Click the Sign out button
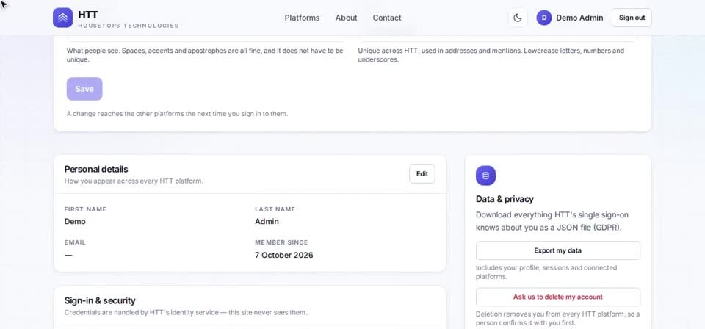705x329 pixels. click(x=632, y=18)
